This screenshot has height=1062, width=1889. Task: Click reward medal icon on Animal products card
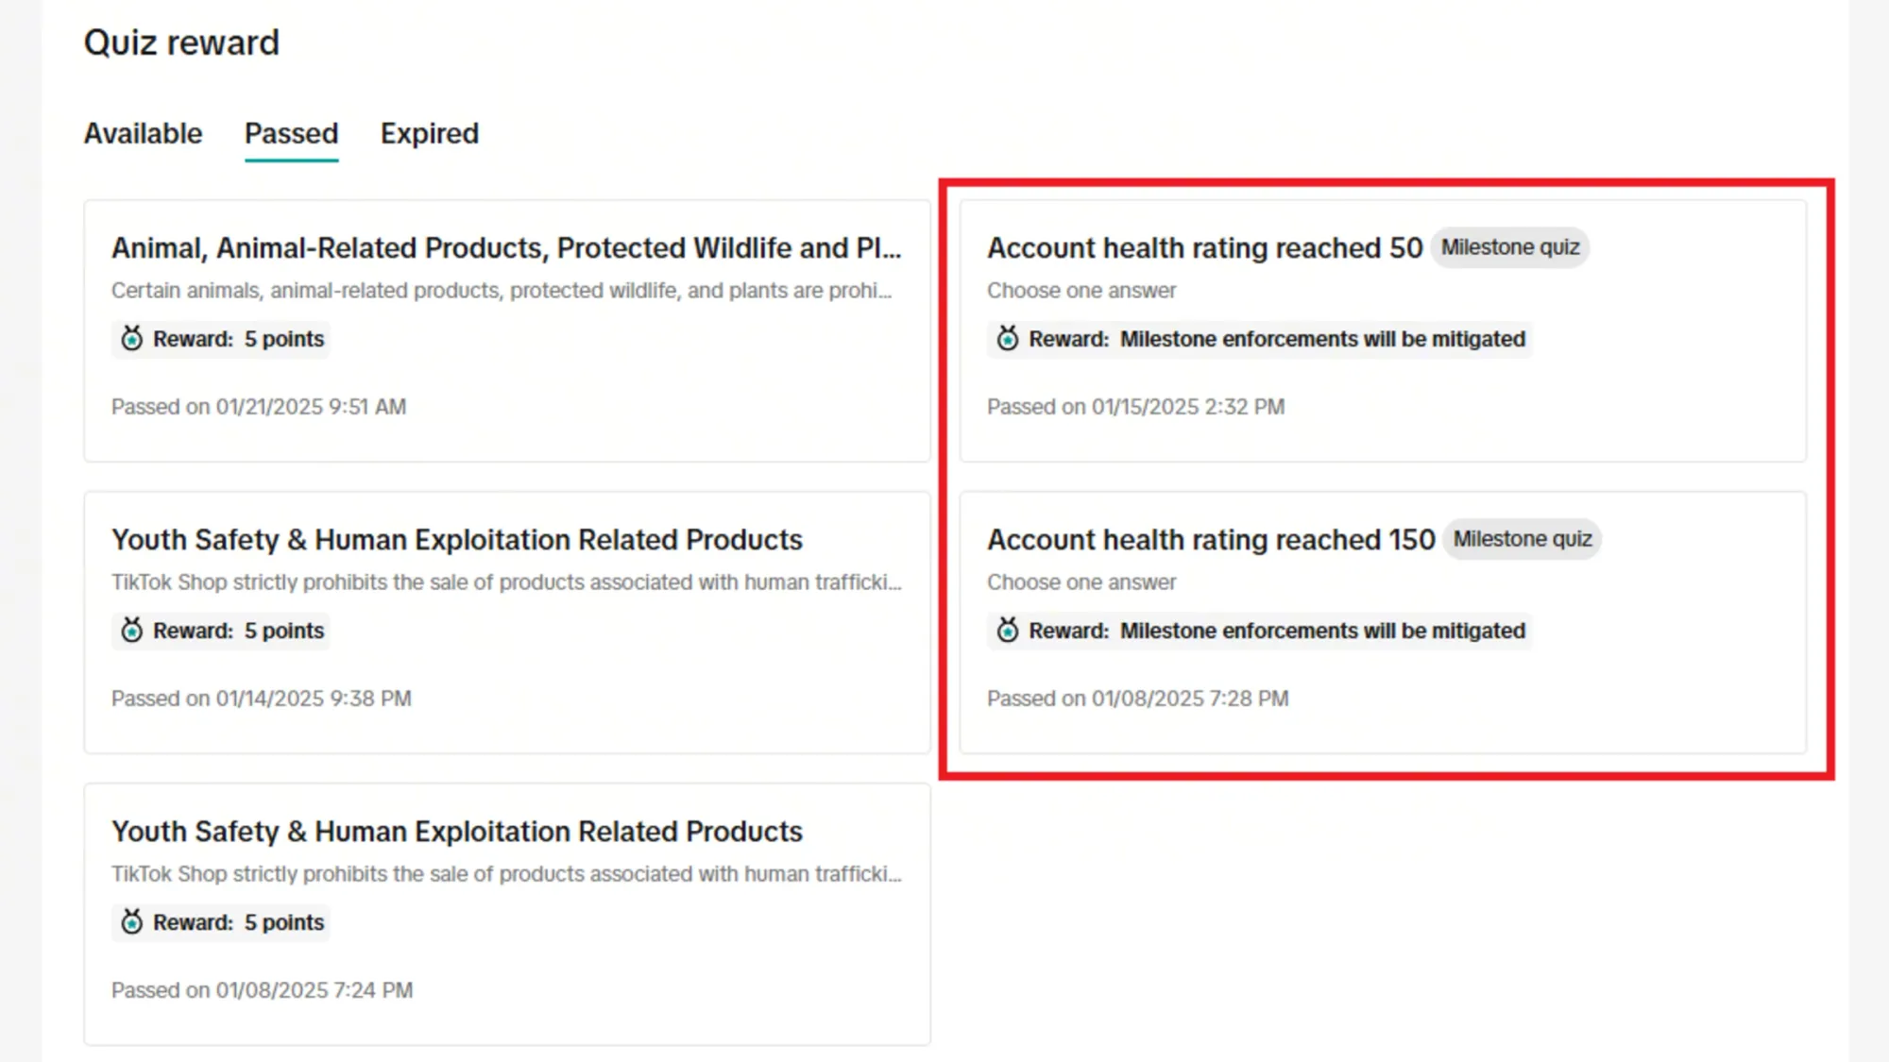(x=132, y=338)
